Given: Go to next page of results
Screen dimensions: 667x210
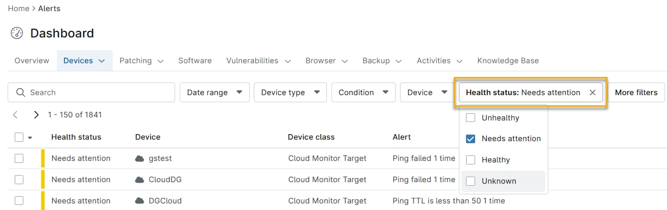Looking at the screenshot, I should pyautogui.click(x=36, y=115).
